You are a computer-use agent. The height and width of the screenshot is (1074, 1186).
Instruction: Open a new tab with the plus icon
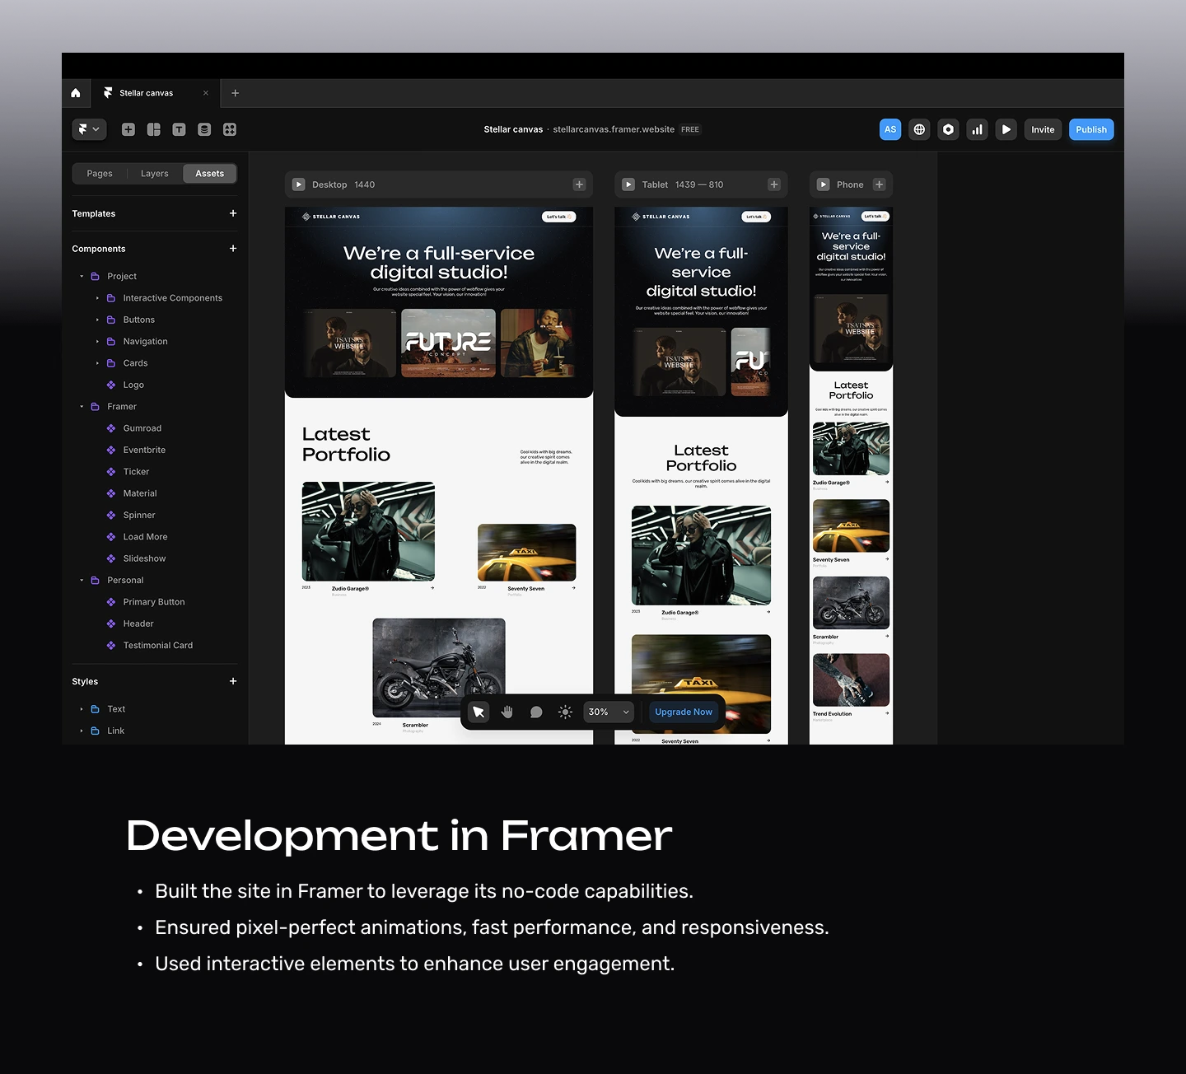[236, 93]
